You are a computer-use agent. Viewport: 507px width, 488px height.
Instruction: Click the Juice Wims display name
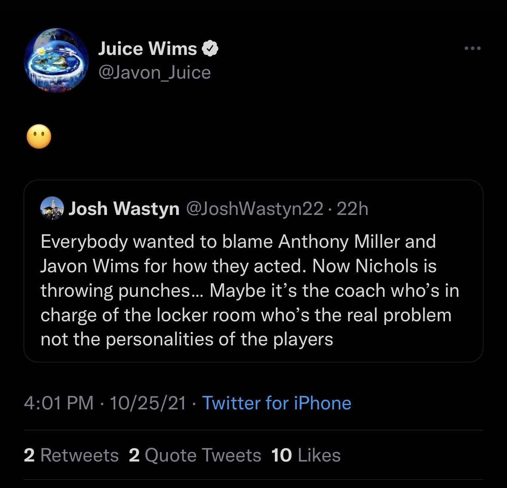[x=147, y=49]
